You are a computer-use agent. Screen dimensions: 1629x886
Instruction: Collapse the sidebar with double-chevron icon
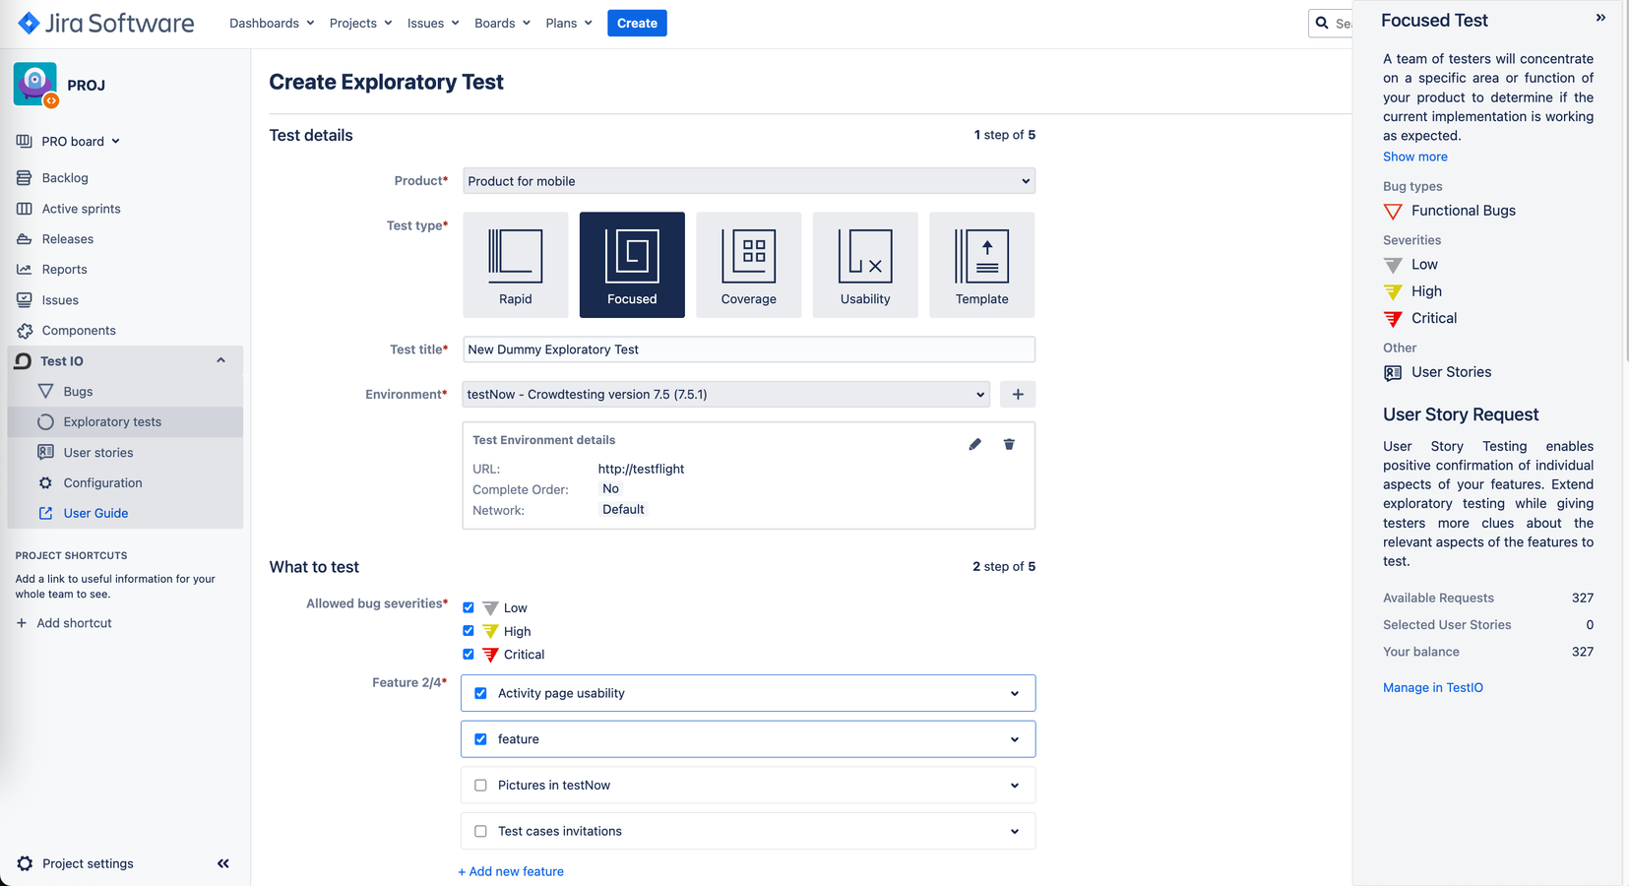pyautogui.click(x=223, y=863)
